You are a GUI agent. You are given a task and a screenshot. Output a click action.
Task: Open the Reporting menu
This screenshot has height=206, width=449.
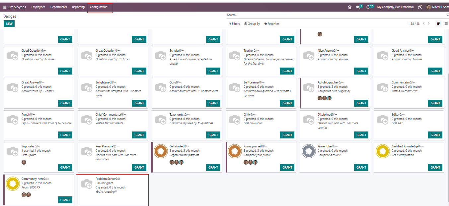click(x=78, y=7)
